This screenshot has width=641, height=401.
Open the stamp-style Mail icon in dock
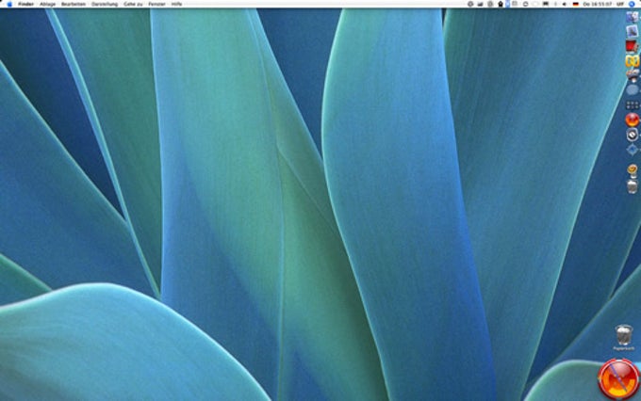pyautogui.click(x=632, y=32)
